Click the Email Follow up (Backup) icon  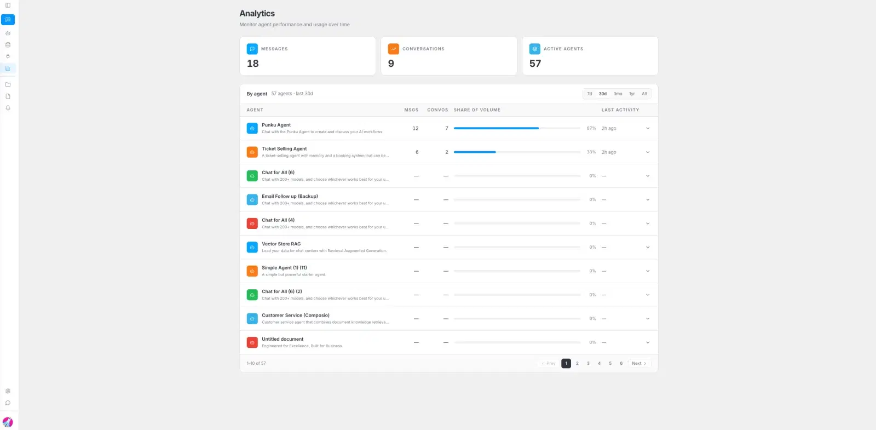point(252,200)
